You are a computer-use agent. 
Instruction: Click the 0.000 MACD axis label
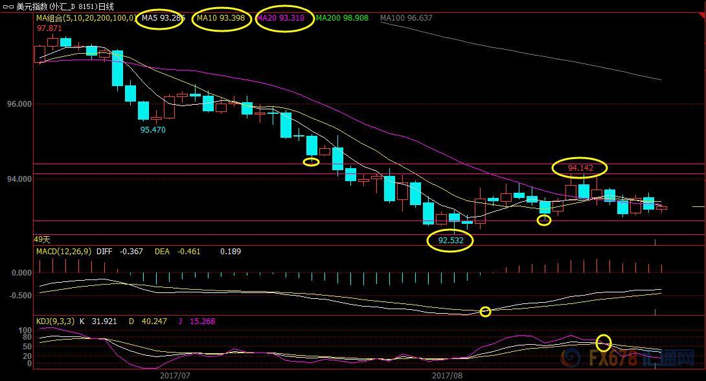(21, 272)
